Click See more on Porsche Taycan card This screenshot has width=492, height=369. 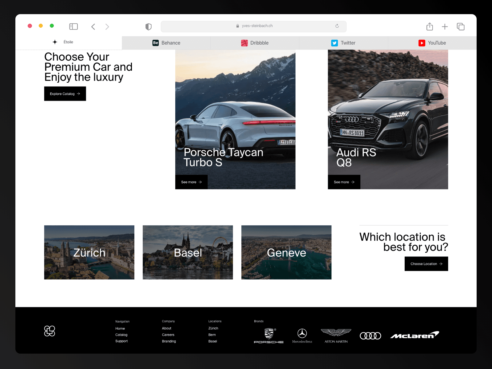click(191, 182)
